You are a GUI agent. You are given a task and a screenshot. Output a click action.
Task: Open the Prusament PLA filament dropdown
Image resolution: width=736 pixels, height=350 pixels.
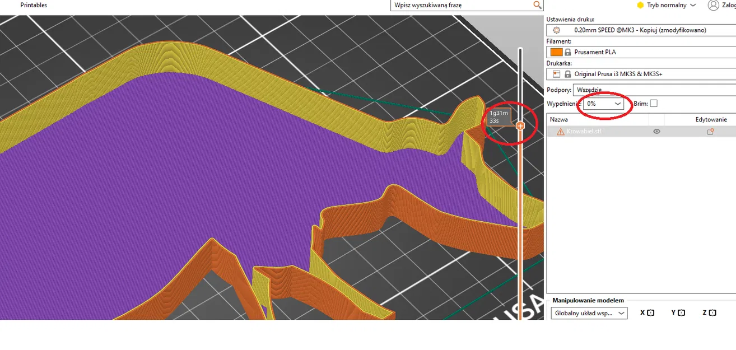tap(641, 52)
